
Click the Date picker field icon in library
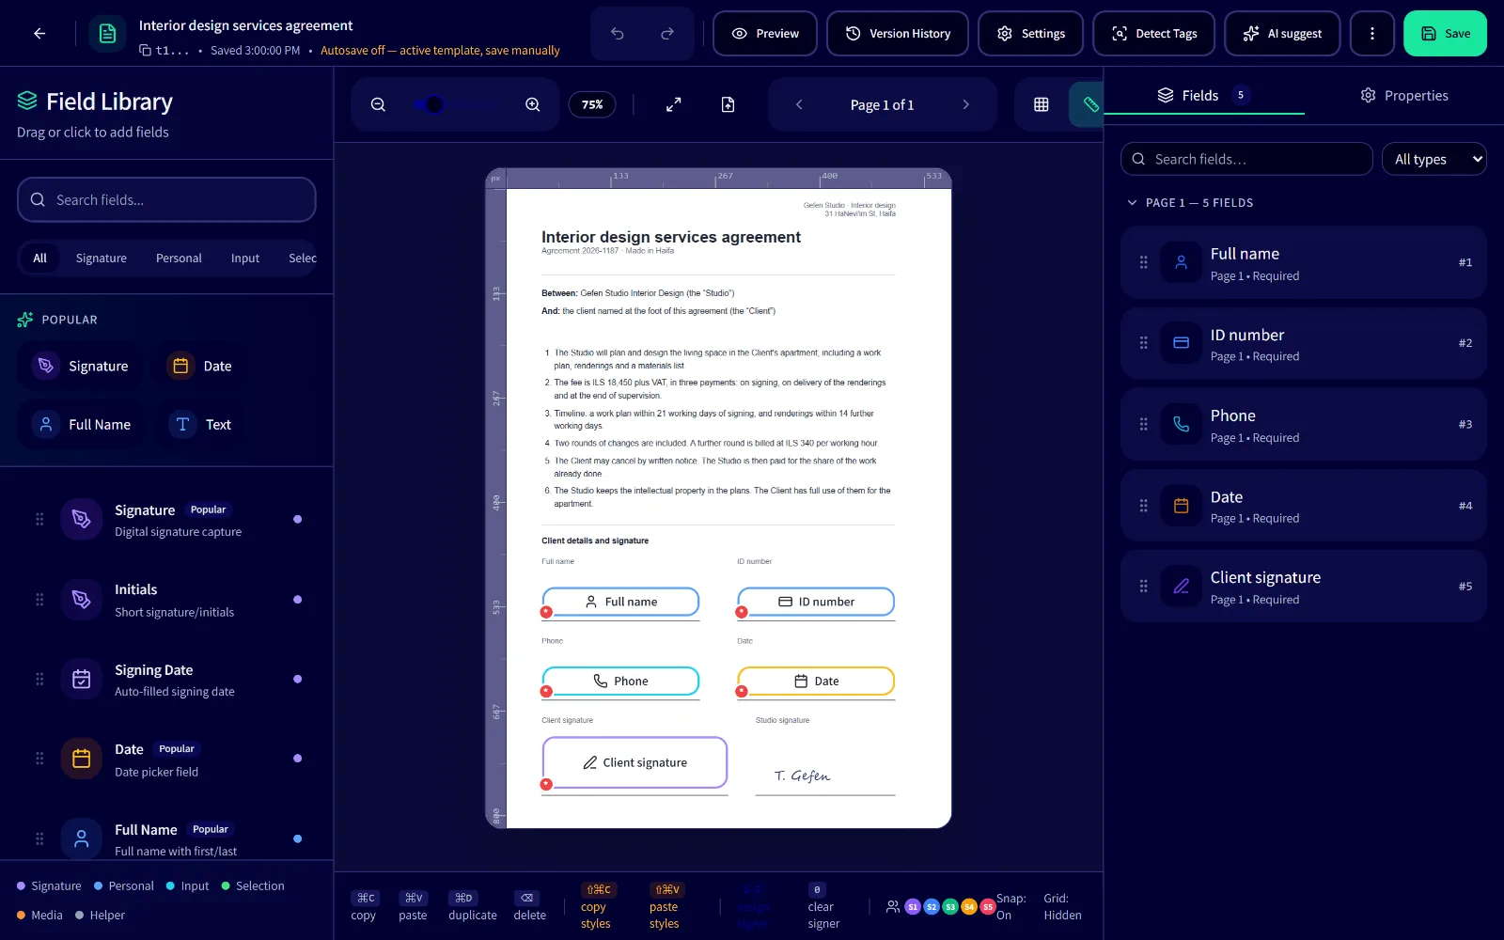[x=82, y=759]
